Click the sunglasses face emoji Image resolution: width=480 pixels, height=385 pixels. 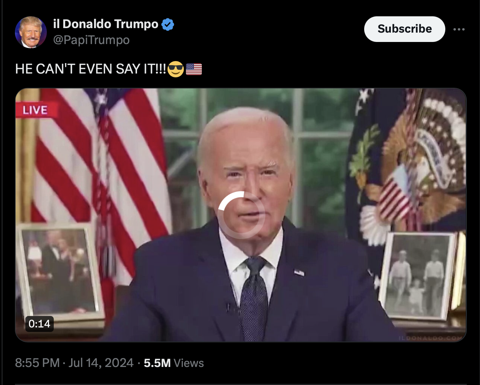[175, 69]
